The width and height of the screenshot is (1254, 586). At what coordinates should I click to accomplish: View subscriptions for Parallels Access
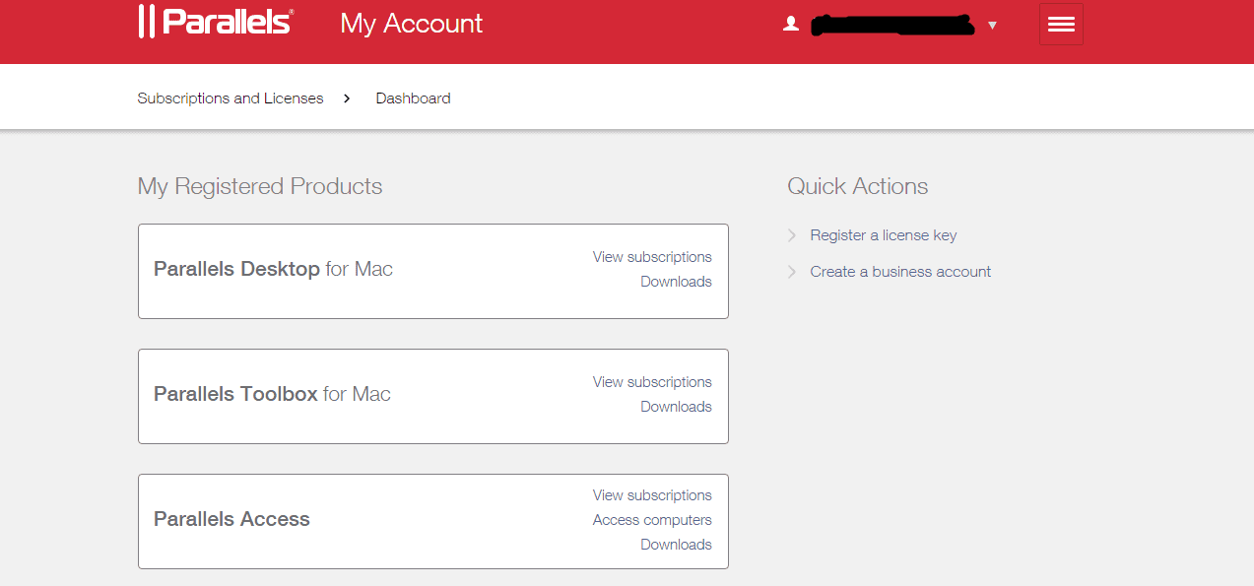(652, 495)
